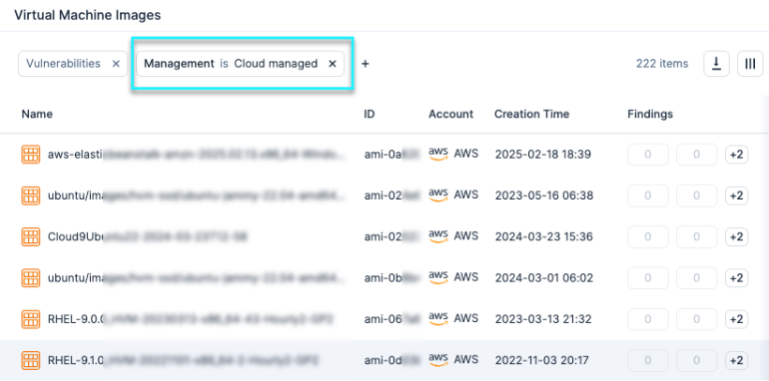Select creation time 2023-03-13 21:32
The height and width of the screenshot is (381, 769).
click(543, 319)
